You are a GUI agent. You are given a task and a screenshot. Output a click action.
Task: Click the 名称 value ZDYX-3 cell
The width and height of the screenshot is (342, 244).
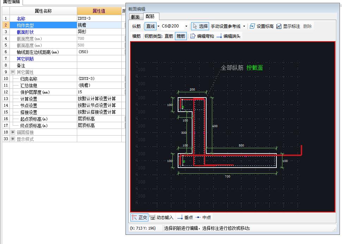tap(99, 18)
